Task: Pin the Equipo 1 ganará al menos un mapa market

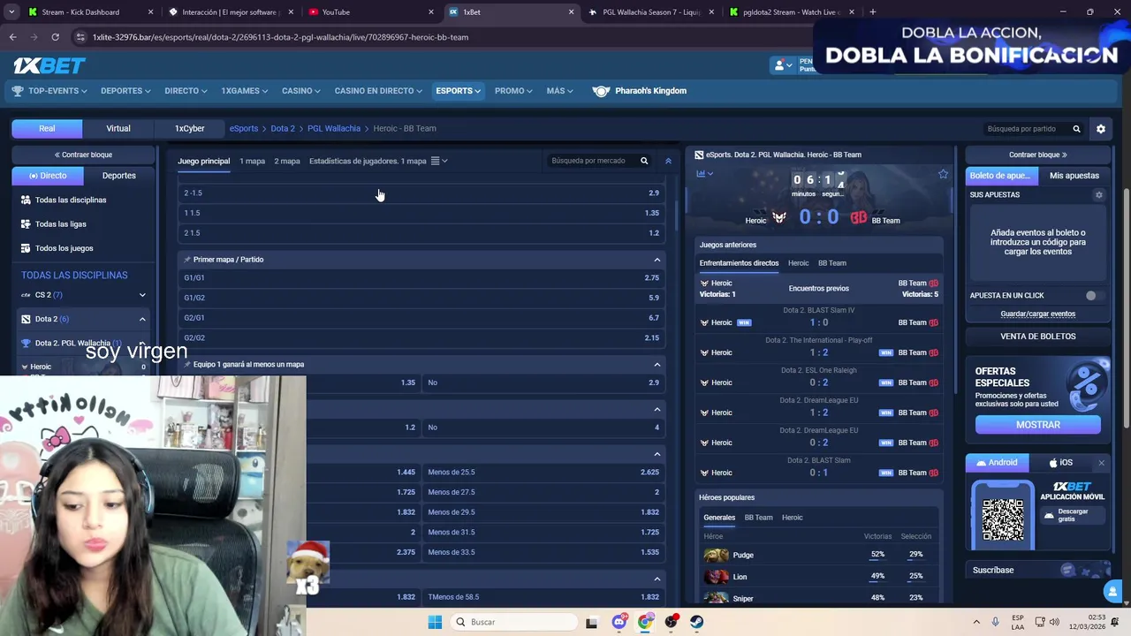Action: (x=186, y=364)
